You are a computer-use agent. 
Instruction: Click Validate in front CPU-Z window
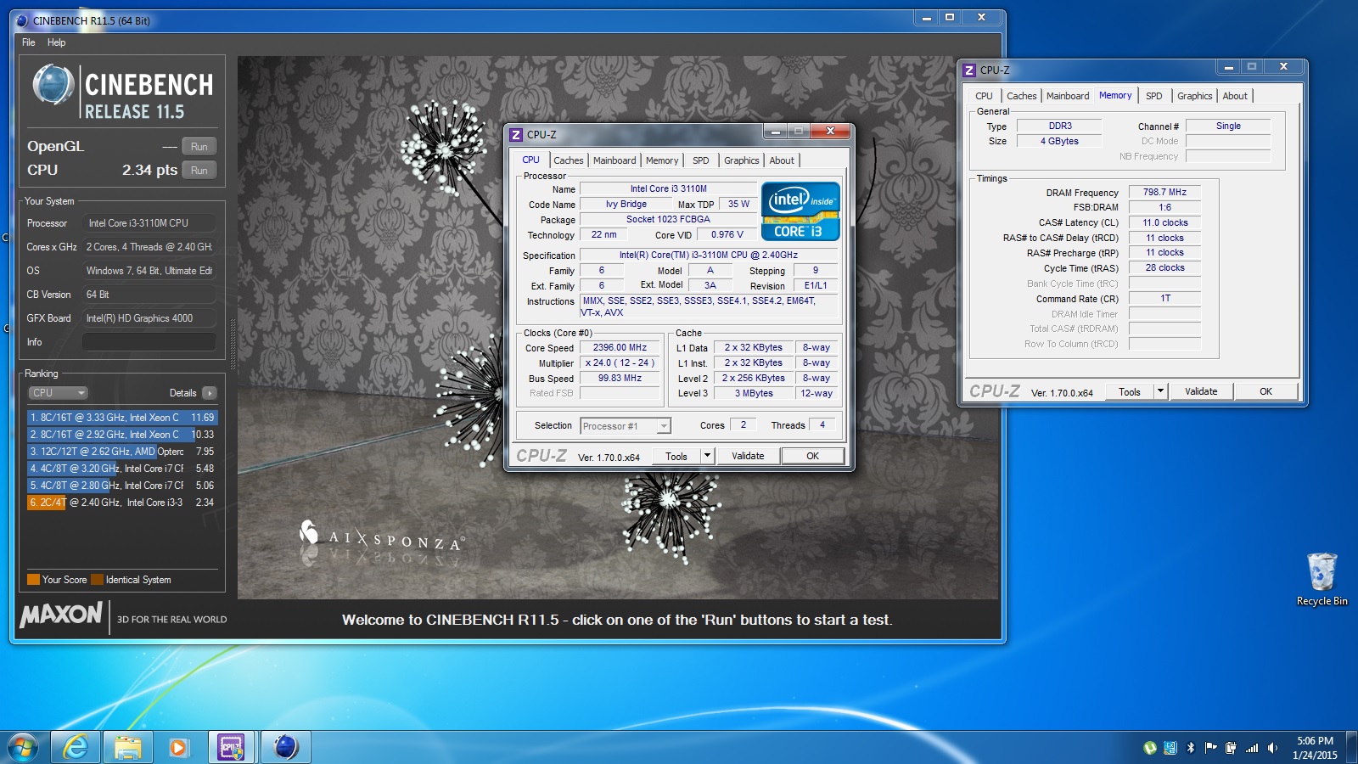(x=748, y=456)
